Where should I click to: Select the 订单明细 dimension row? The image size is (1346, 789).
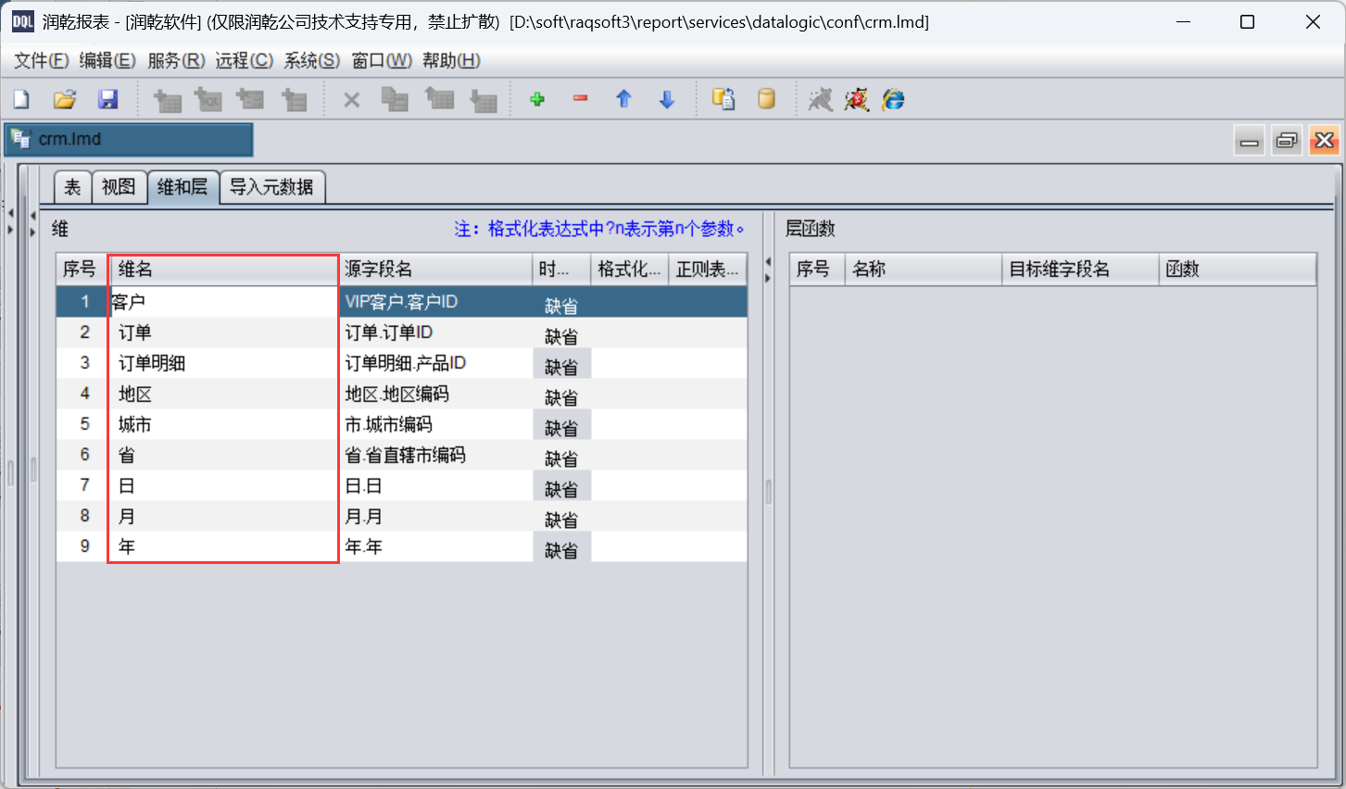(x=222, y=363)
